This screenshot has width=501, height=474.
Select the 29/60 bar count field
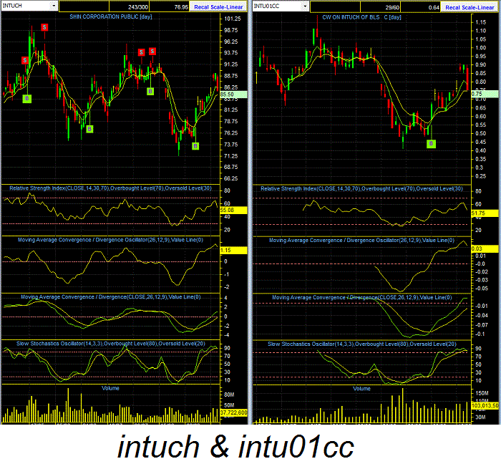(x=380, y=7)
